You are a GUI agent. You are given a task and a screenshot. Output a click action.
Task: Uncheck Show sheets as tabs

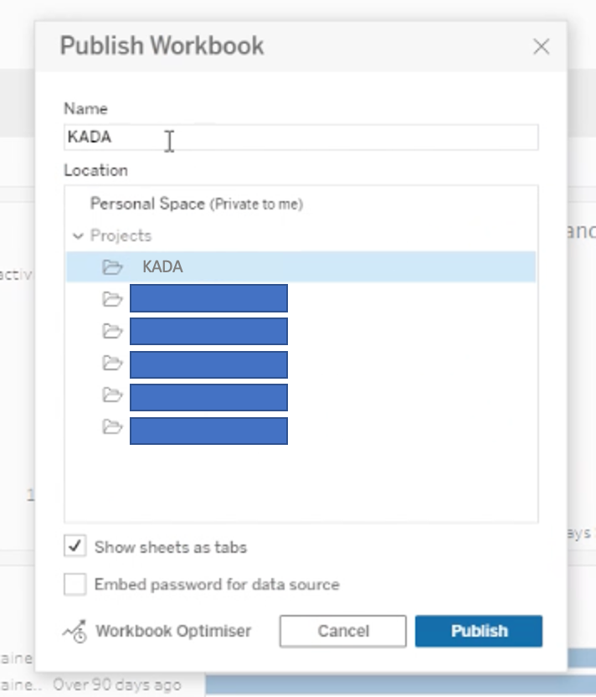click(x=75, y=547)
